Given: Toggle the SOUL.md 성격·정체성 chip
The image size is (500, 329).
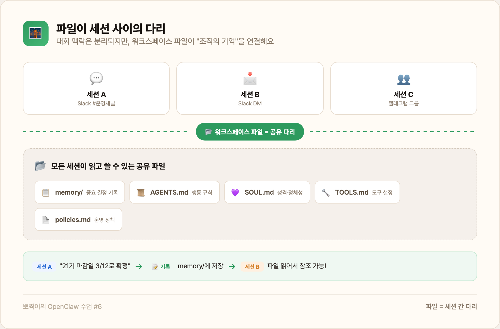Looking at the screenshot, I should tap(267, 192).
